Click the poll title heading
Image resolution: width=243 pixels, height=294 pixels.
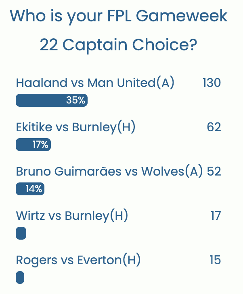(x=118, y=16)
